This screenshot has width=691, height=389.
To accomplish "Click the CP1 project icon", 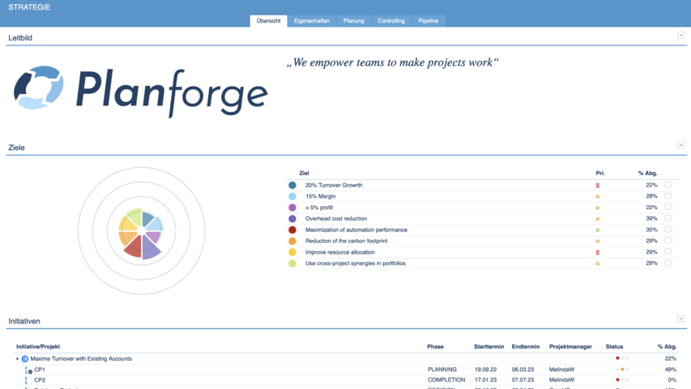I will [x=28, y=370].
